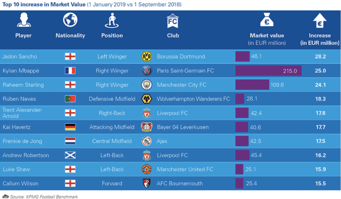
Task: Click the German flag beside Kai Havertz
Action: pos(70,127)
